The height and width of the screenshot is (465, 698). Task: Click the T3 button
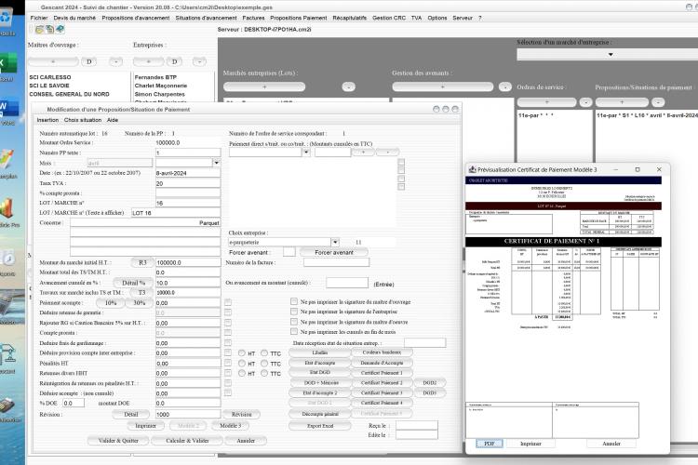tap(141, 292)
